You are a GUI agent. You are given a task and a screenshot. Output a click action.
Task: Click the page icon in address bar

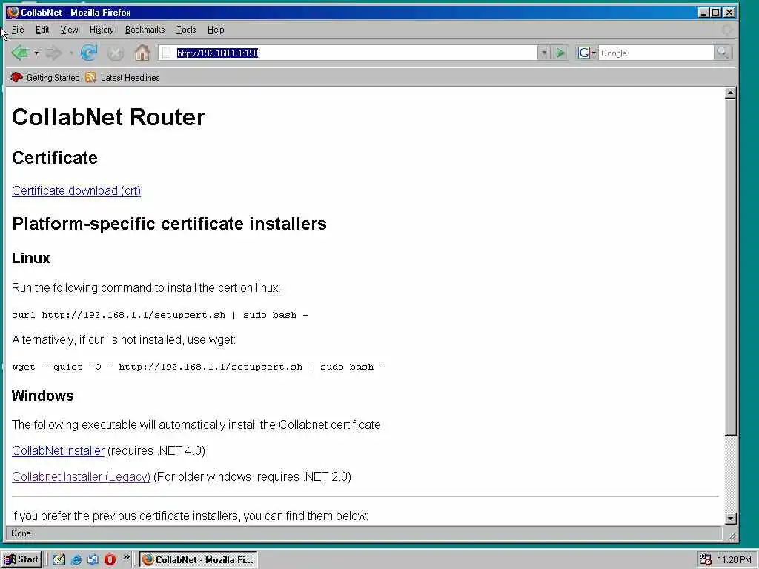pyautogui.click(x=167, y=53)
